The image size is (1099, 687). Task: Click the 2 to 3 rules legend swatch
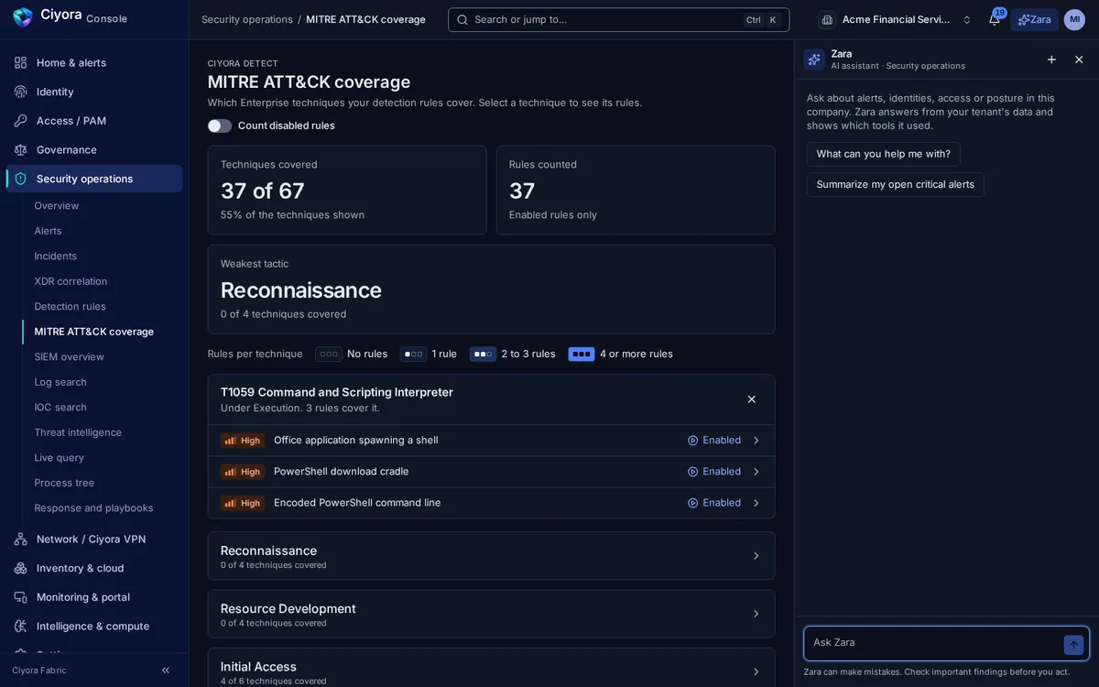tap(483, 354)
